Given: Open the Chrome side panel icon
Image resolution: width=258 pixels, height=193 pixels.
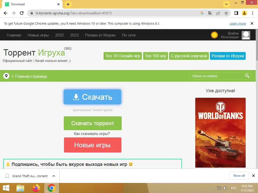Looking at the screenshot, I should click(x=236, y=13).
